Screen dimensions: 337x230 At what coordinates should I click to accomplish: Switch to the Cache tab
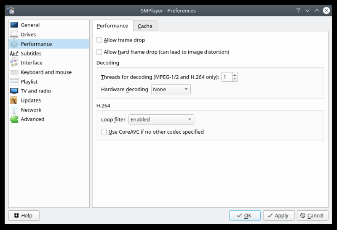pos(145,26)
